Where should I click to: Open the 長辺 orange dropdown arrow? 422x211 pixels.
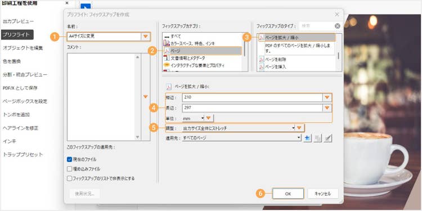pos(327,108)
